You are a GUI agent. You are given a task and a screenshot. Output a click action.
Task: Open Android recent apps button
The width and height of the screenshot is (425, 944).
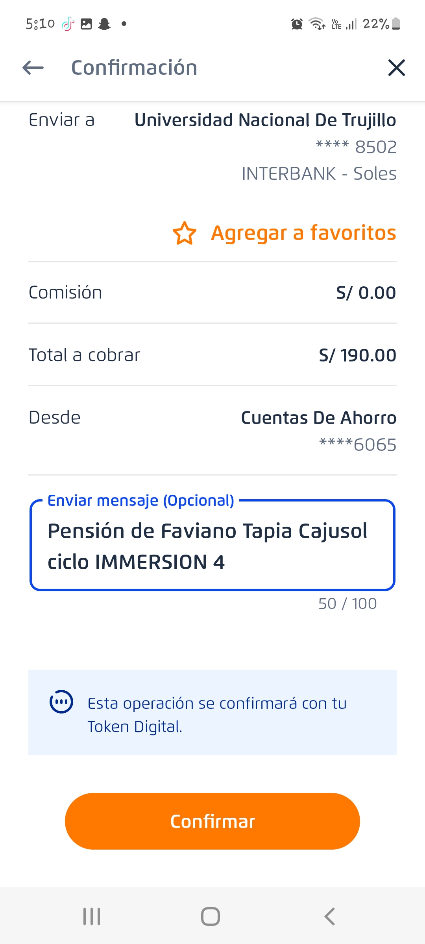pyautogui.click(x=92, y=916)
